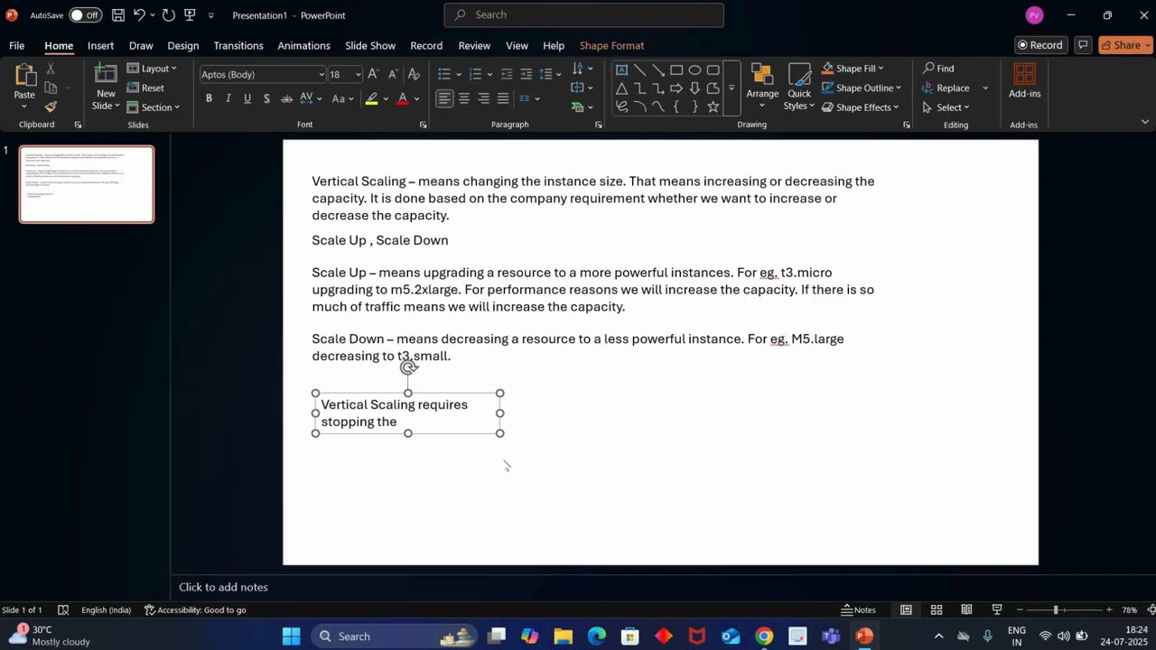Open the Shape Outline dropdown

coord(861,88)
